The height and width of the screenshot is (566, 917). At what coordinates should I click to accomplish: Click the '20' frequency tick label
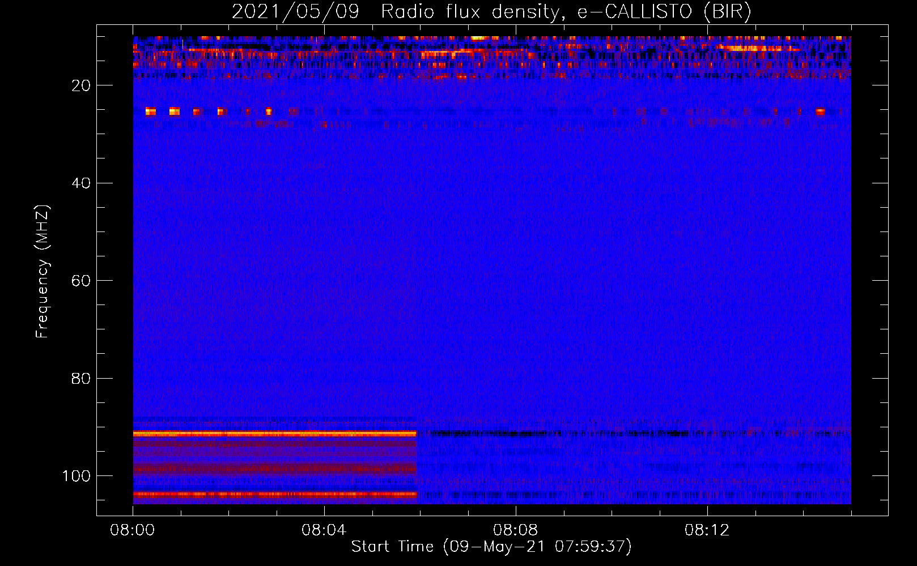[x=81, y=85]
